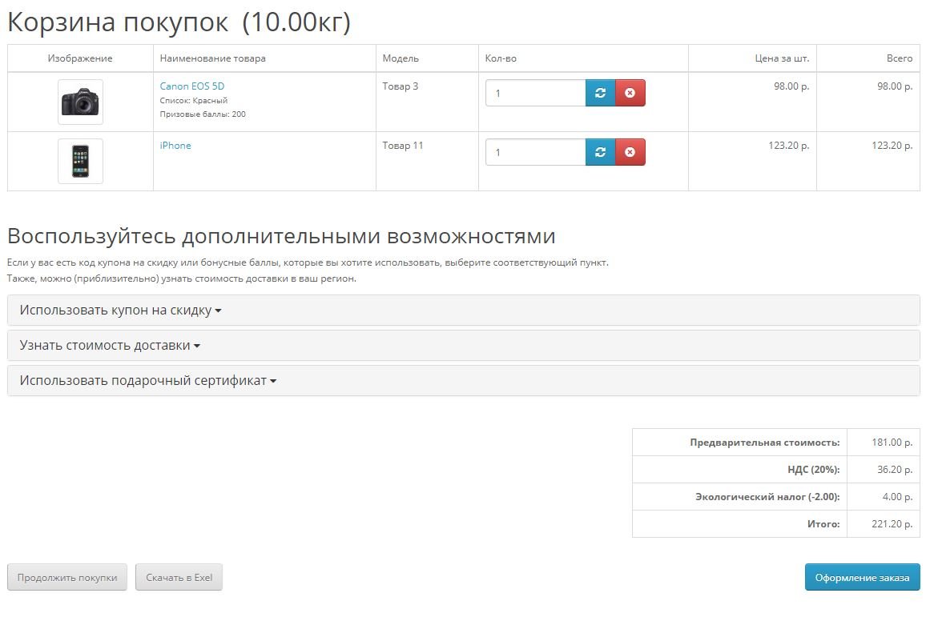The width and height of the screenshot is (930, 621).
Task: Select the subtotal value '181.00 р.'
Action: click(892, 442)
